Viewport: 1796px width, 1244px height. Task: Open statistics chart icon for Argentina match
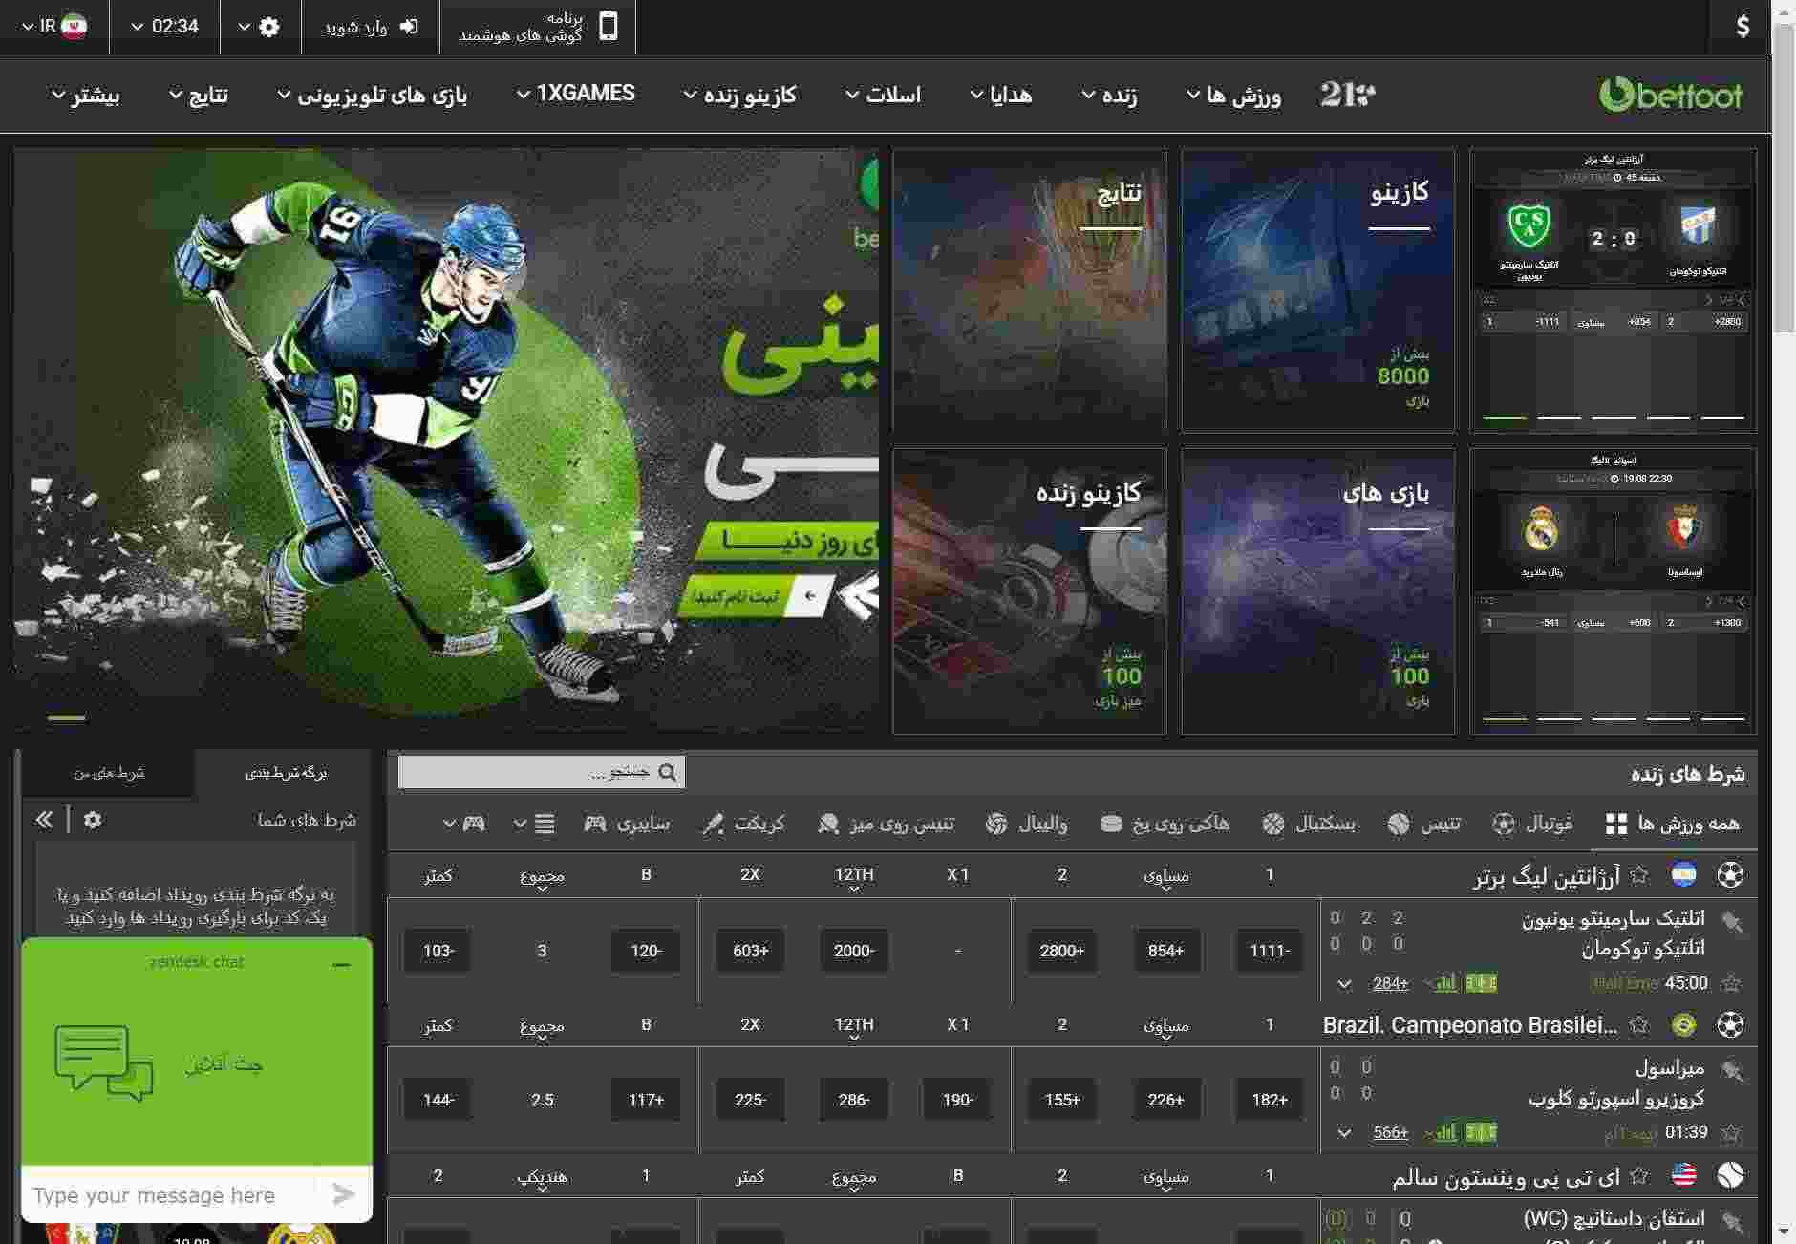[1446, 983]
